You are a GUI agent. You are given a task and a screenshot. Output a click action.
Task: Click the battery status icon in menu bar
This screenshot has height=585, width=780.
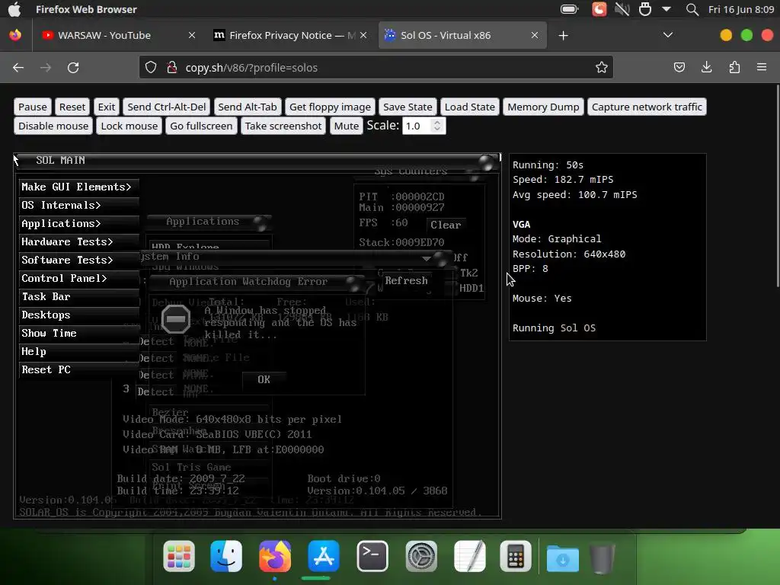(569, 9)
